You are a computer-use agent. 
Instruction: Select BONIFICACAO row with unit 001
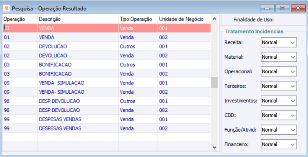[107, 64]
